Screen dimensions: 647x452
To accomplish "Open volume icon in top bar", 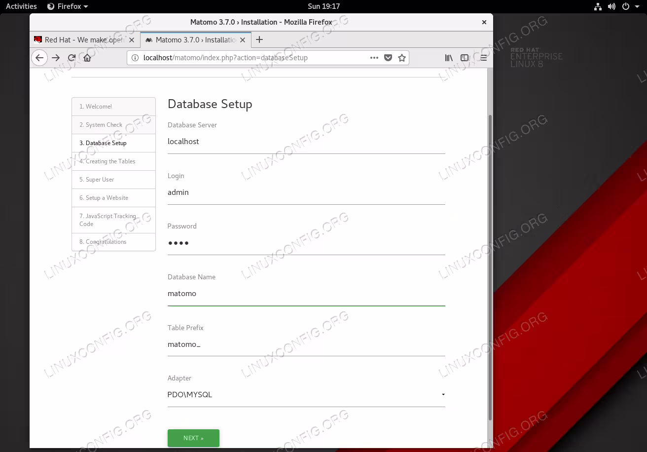I will (x=611, y=6).
